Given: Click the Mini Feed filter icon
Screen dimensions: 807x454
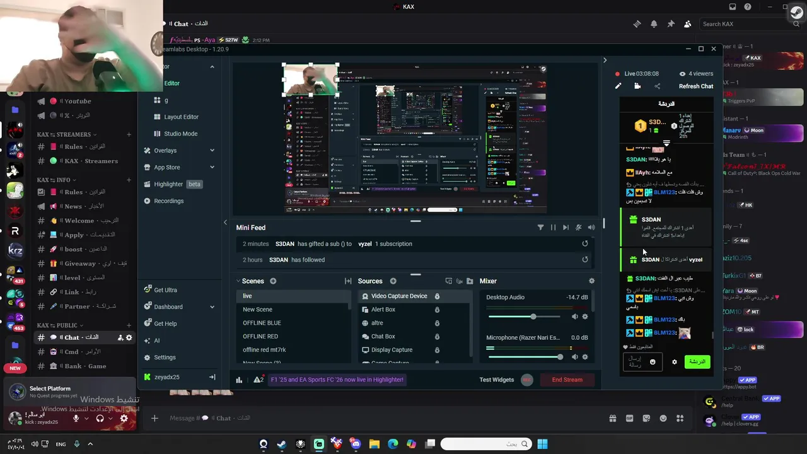Looking at the screenshot, I should point(540,228).
